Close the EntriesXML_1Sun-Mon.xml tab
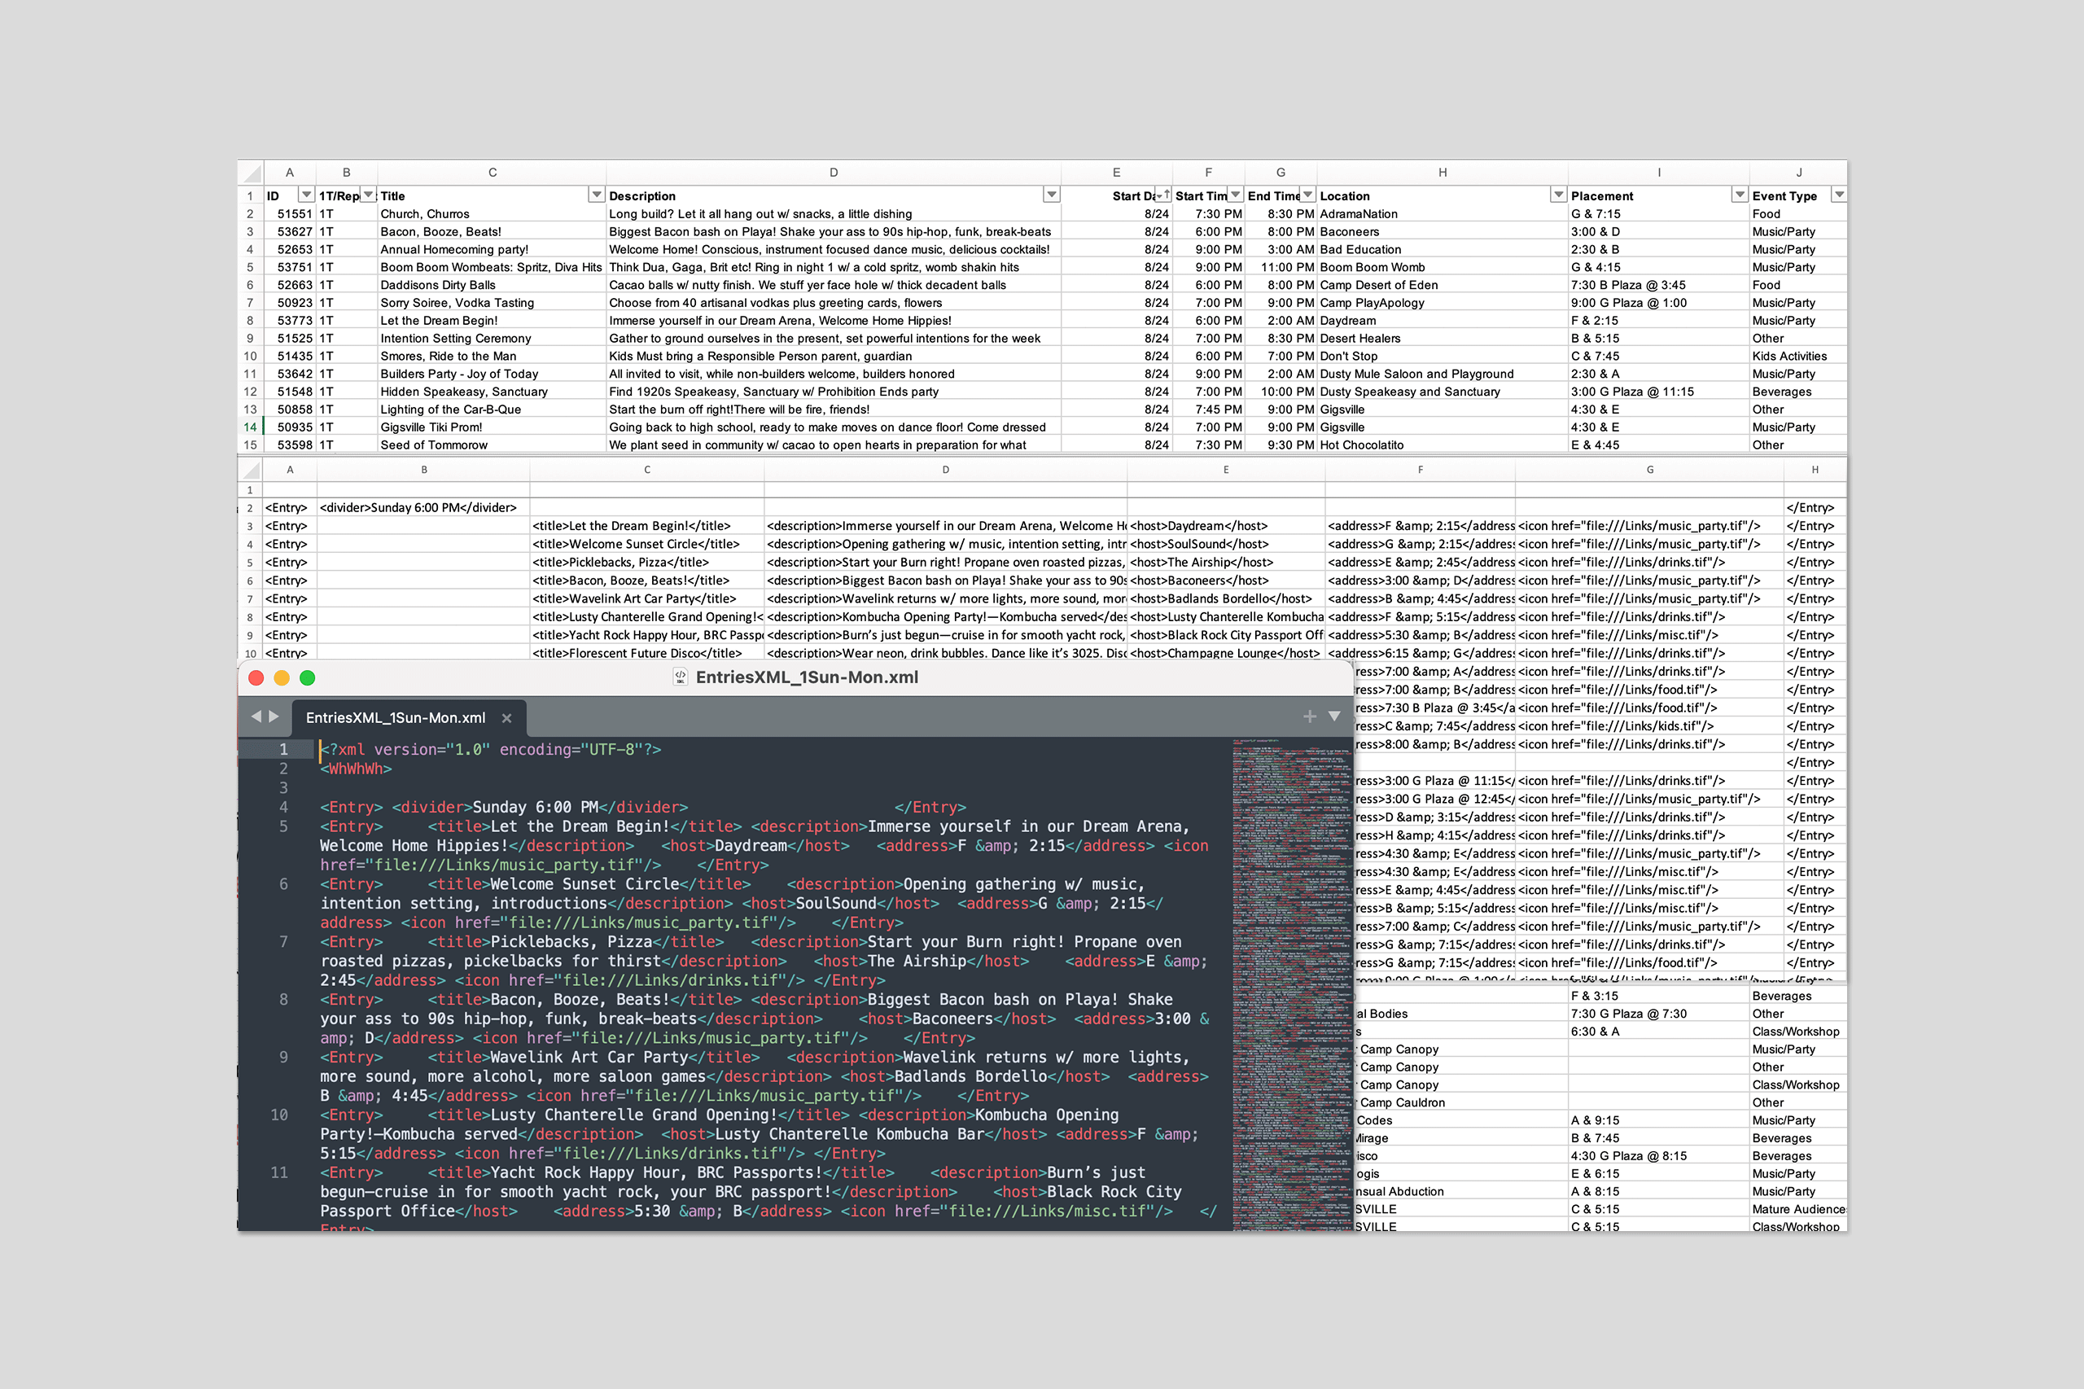Viewport: 2084px width, 1389px height. pos(506,718)
